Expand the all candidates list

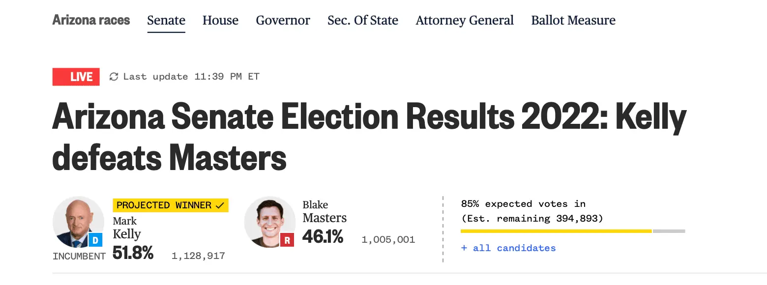tap(508, 248)
